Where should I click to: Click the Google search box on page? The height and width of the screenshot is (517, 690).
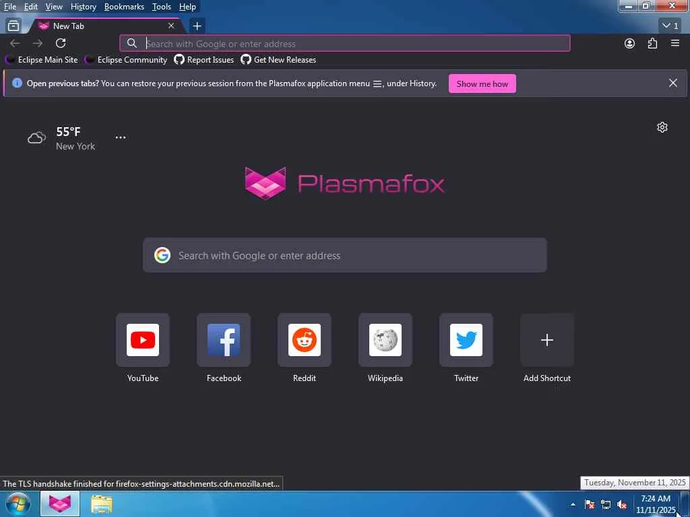344,255
